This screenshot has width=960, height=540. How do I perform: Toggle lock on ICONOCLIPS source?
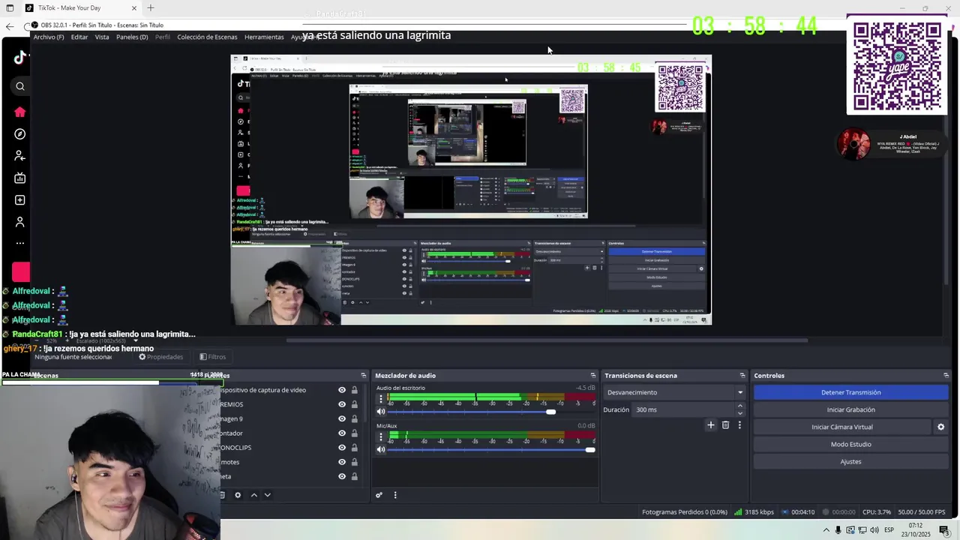tap(355, 447)
